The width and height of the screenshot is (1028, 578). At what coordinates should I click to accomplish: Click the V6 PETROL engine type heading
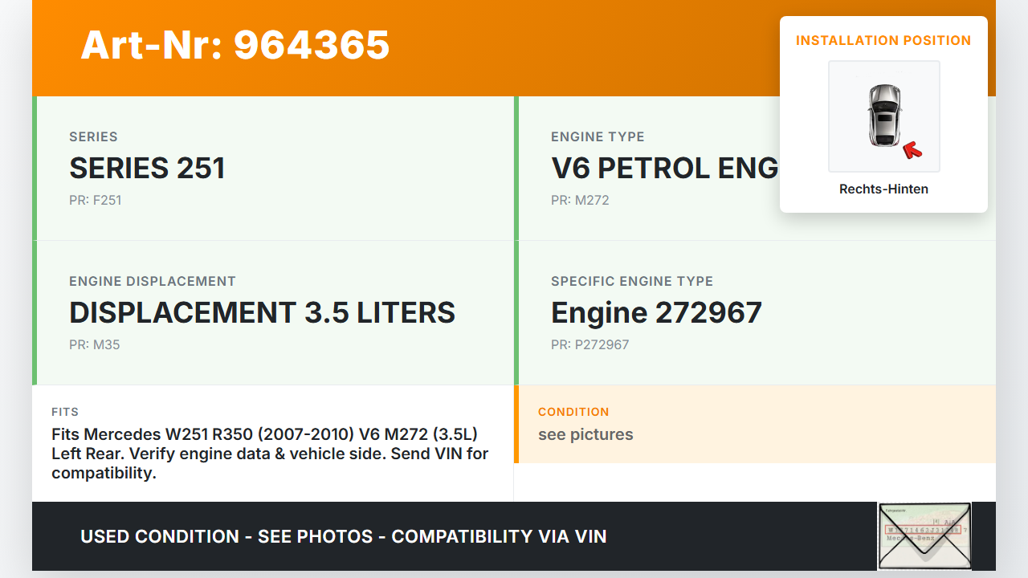[x=664, y=168]
